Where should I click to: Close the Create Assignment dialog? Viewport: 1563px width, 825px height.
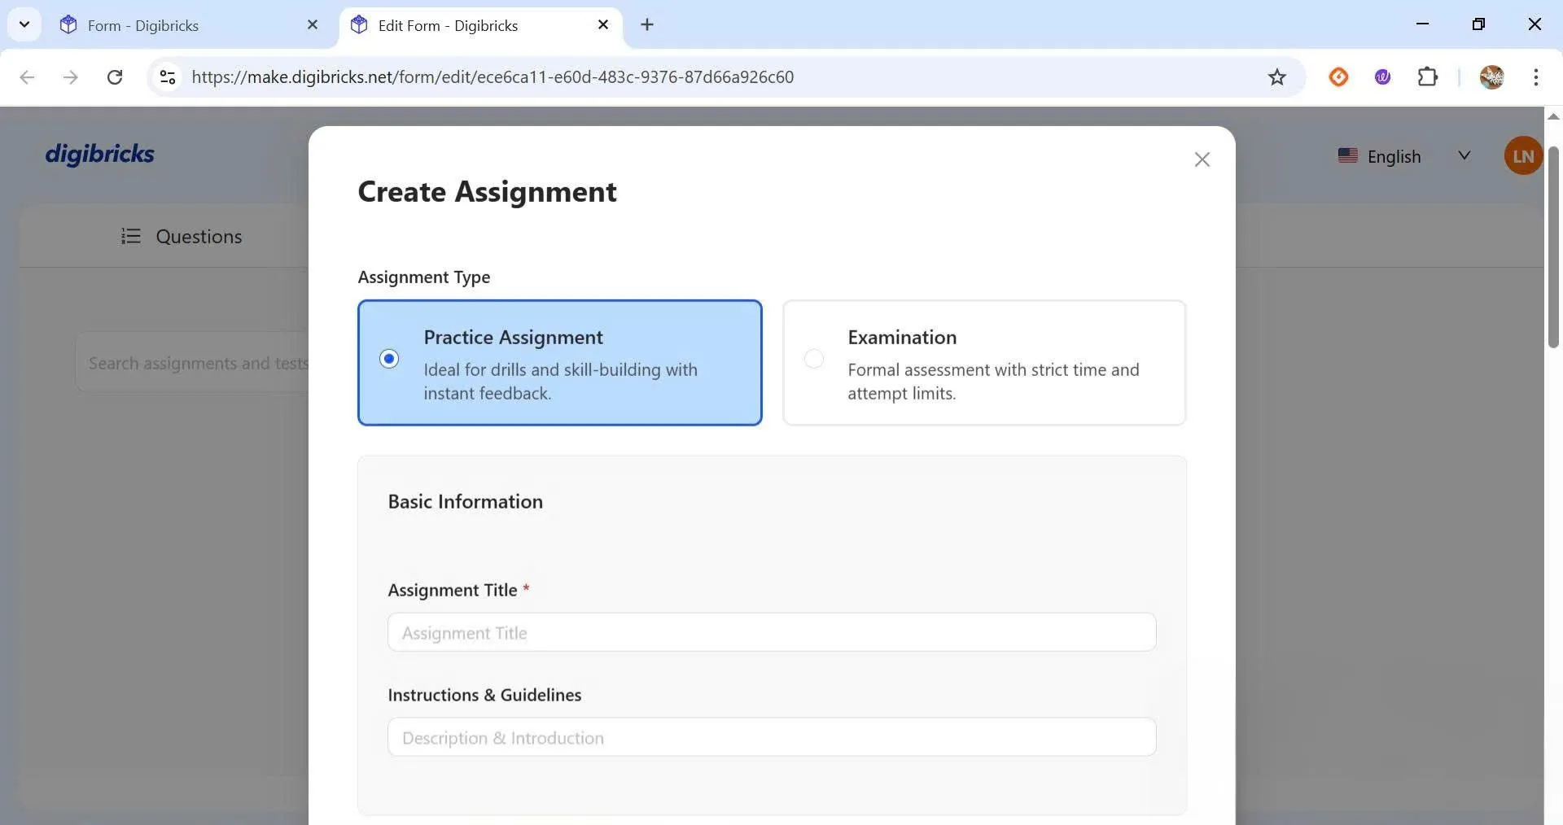pyautogui.click(x=1202, y=159)
